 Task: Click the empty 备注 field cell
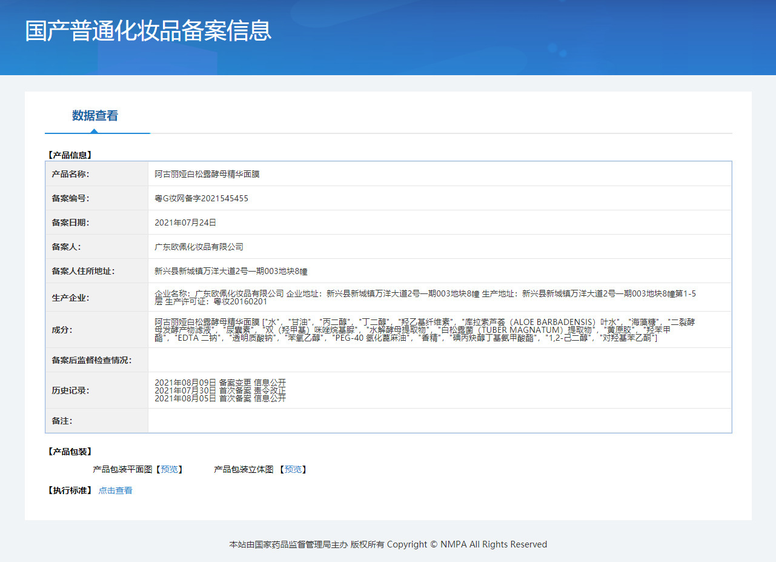[x=439, y=421]
